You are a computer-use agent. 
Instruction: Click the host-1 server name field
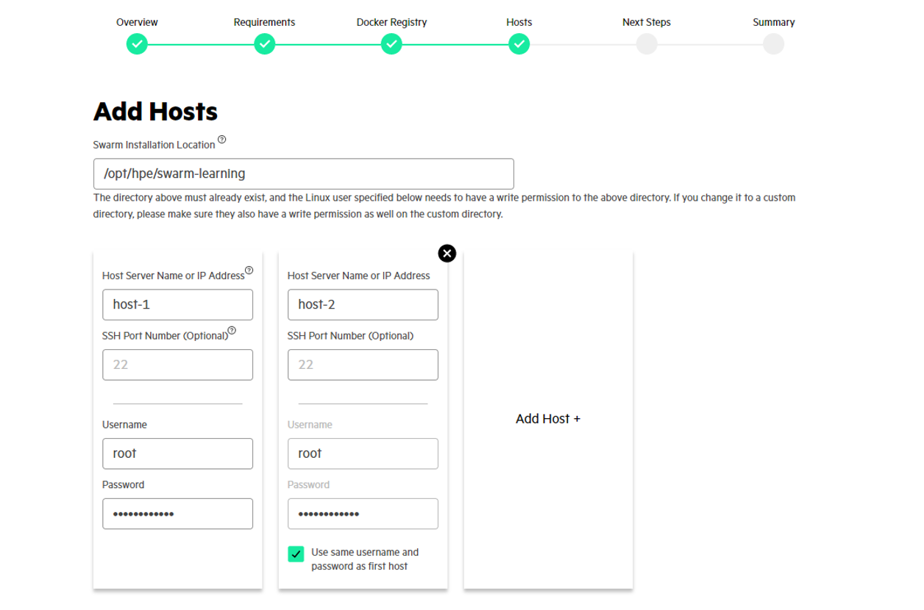177,304
